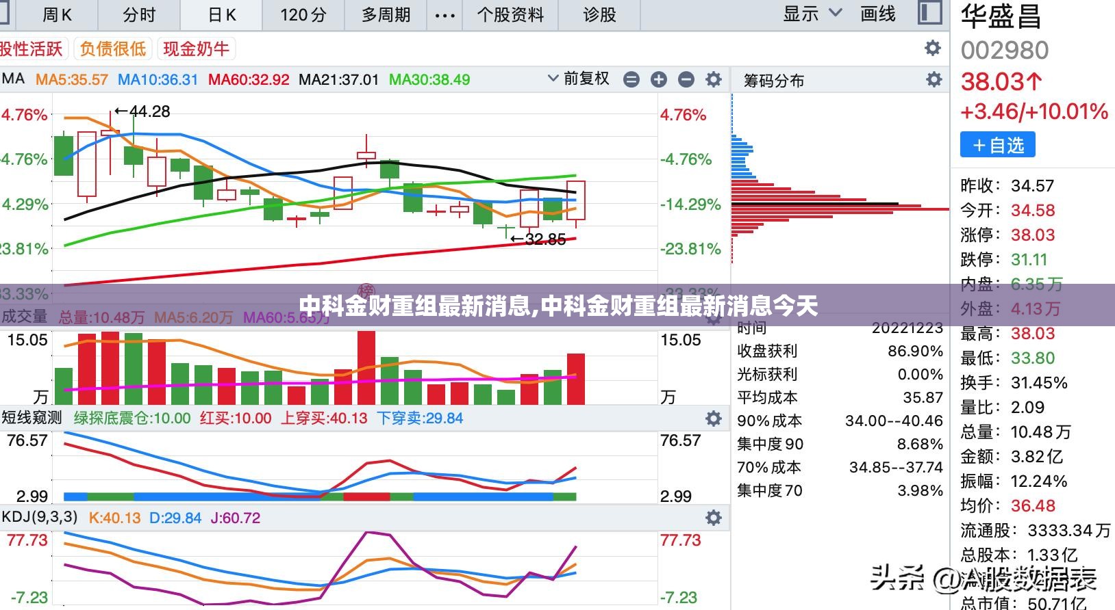Viewport: 1115px width, 610px height.
Task: Click the K:40.13 value
Action: (114, 518)
